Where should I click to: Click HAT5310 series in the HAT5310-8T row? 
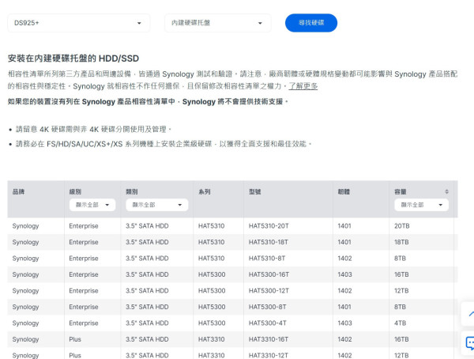211,259
